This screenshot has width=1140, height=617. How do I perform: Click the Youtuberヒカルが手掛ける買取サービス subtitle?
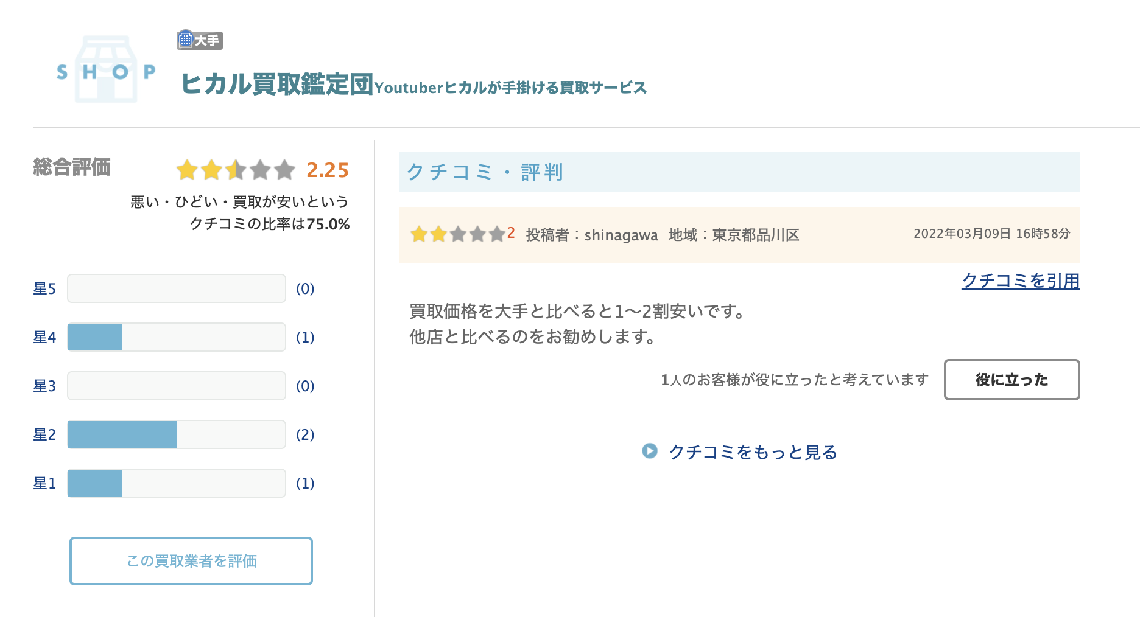point(510,88)
